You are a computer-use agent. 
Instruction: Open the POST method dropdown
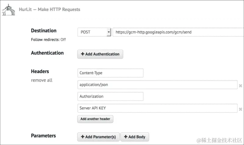(94, 32)
